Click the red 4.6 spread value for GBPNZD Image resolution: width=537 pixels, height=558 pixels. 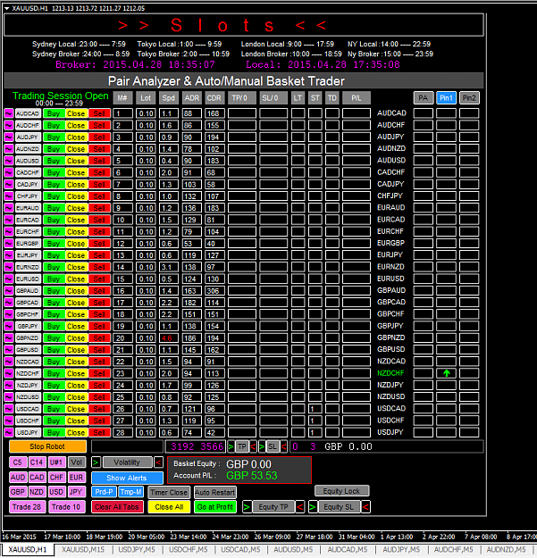(167, 338)
